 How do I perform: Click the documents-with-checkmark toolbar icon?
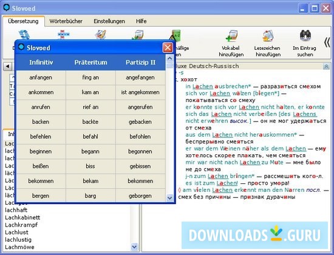pos(138,35)
